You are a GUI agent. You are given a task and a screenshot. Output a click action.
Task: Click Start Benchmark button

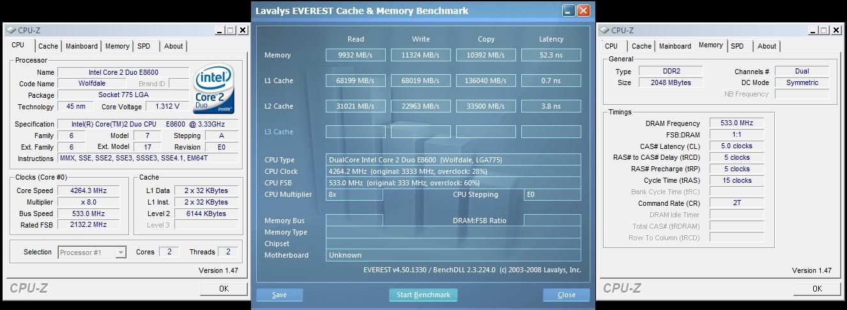(x=423, y=295)
